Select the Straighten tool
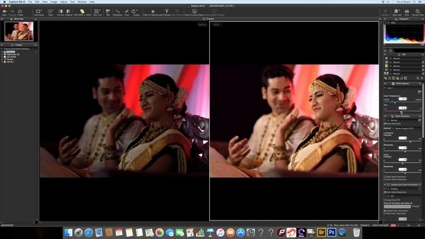 [x=118, y=11]
